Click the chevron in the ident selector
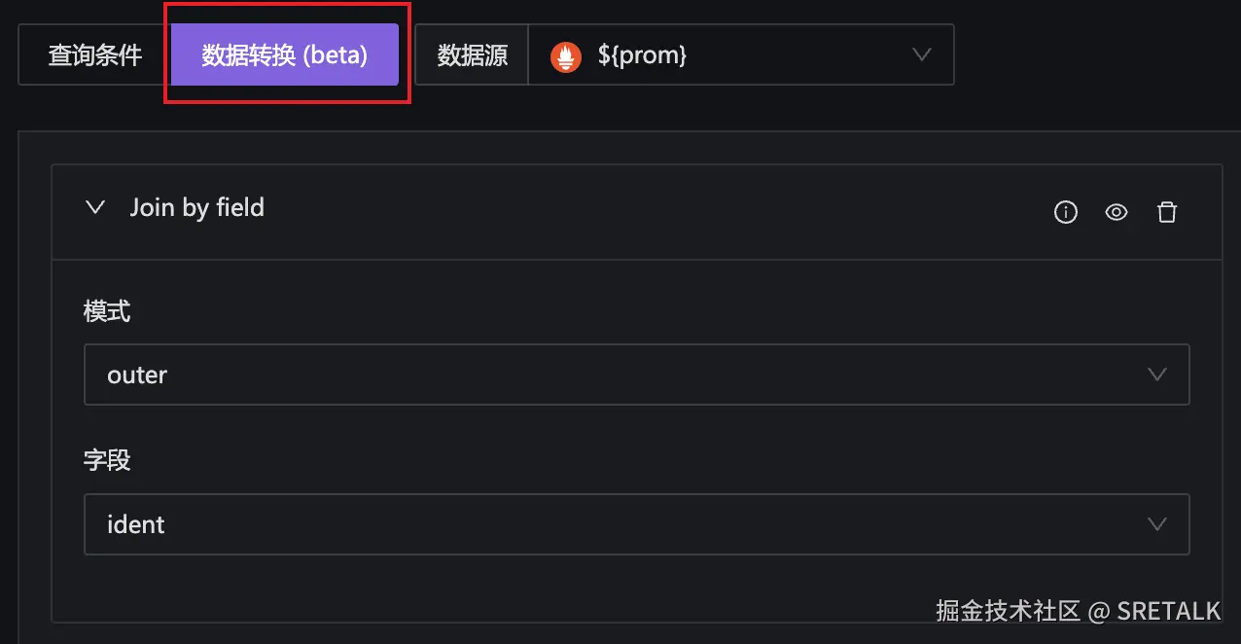The width and height of the screenshot is (1241, 644). [1156, 524]
